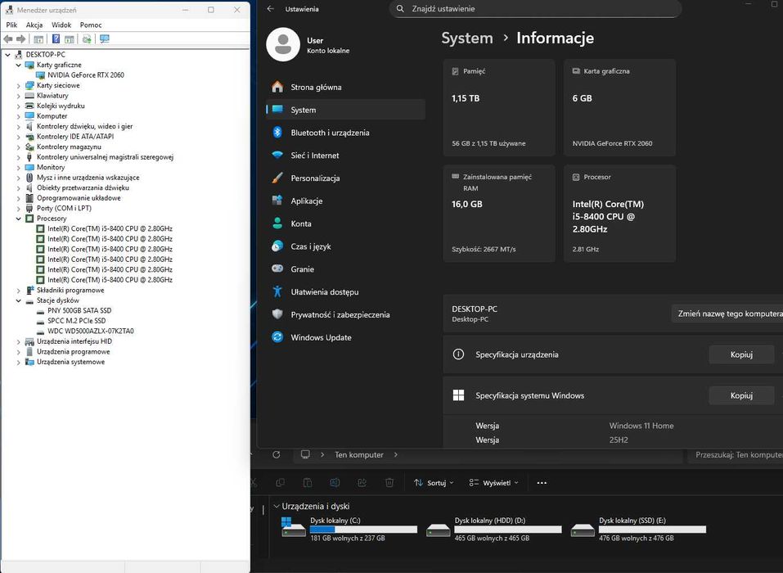Select SPCC M.2 PCIe SSD drive entry
Viewport: 783px width, 573px height.
tap(76, 321)
